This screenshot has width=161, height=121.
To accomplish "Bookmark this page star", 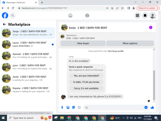I will [122, 8].
